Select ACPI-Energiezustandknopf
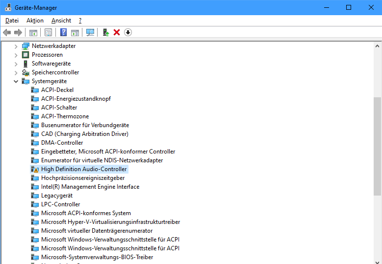Viewport: 382px width, 264px height. coord(76,99)
